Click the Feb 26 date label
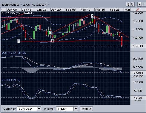This screenshot has height=113, width=146. 115,10
